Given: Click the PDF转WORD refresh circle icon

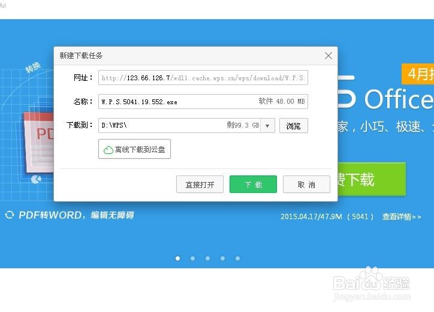Looking at the screenshot, I should [10, 215].
